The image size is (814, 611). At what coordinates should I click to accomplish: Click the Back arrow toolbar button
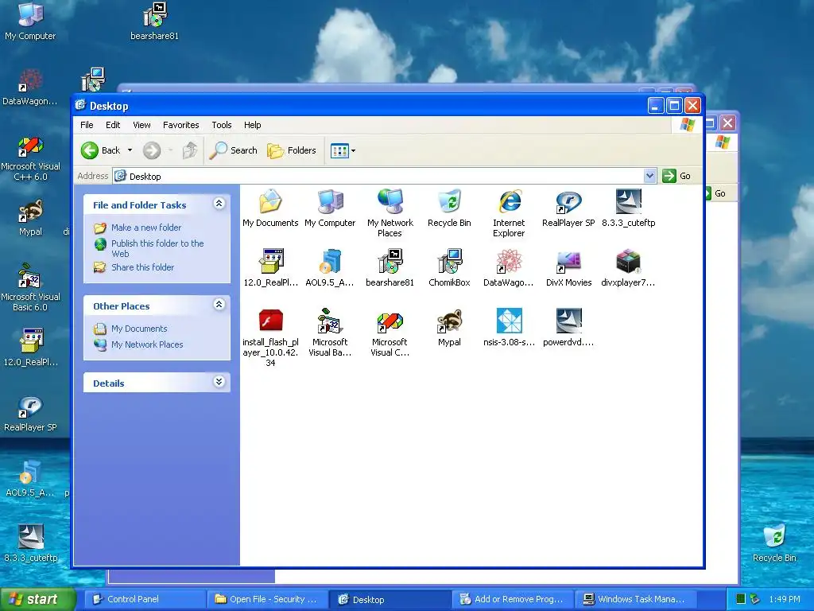pos(100,150)
